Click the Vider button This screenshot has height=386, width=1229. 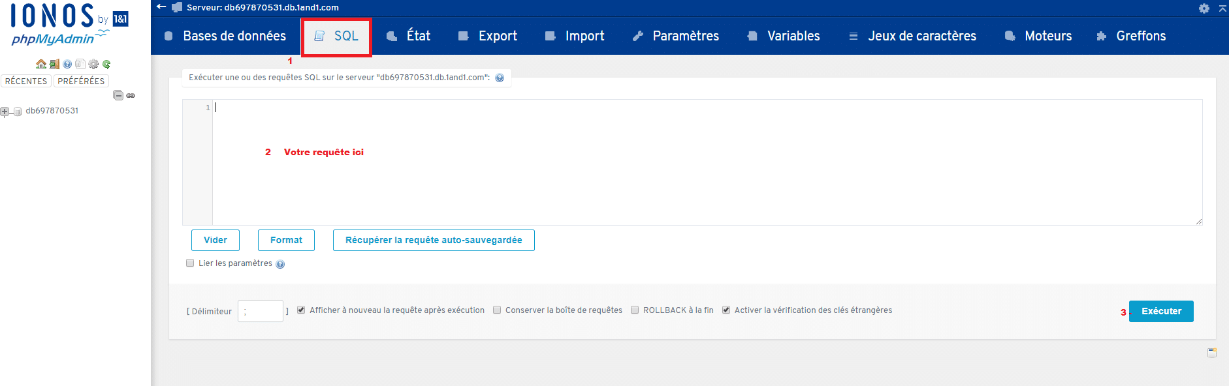(x=215, y=240)
